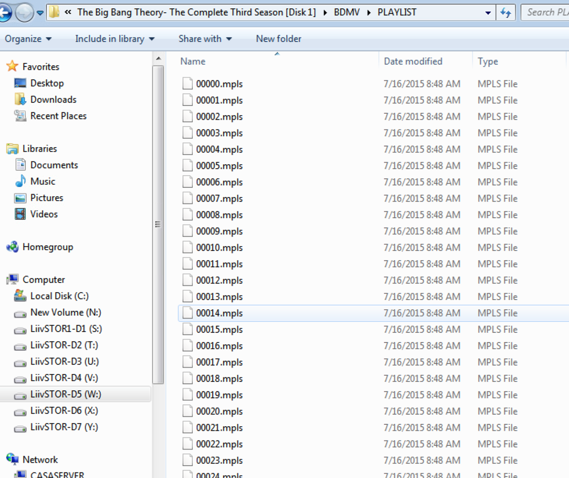The image size is (569, 478).
Task: Select file name 00022.mpls
Action: coord(219,444)
